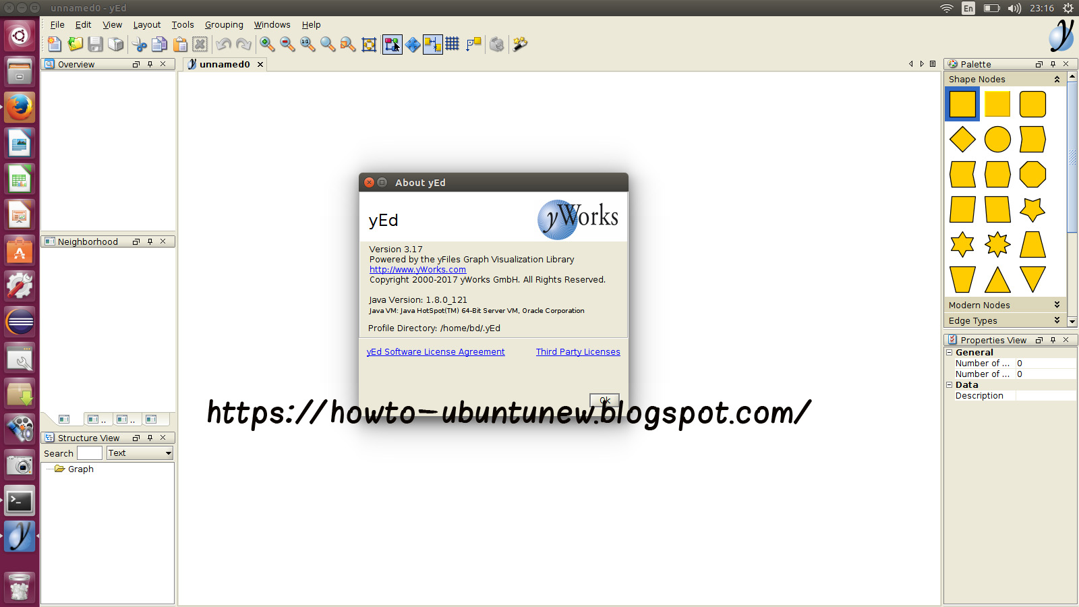Open the Windows menu
The width and height of the screenshot is (1079, 607).
point(272,25)
